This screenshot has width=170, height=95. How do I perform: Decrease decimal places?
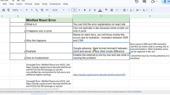pyautogui.click(x=37, y=10)
